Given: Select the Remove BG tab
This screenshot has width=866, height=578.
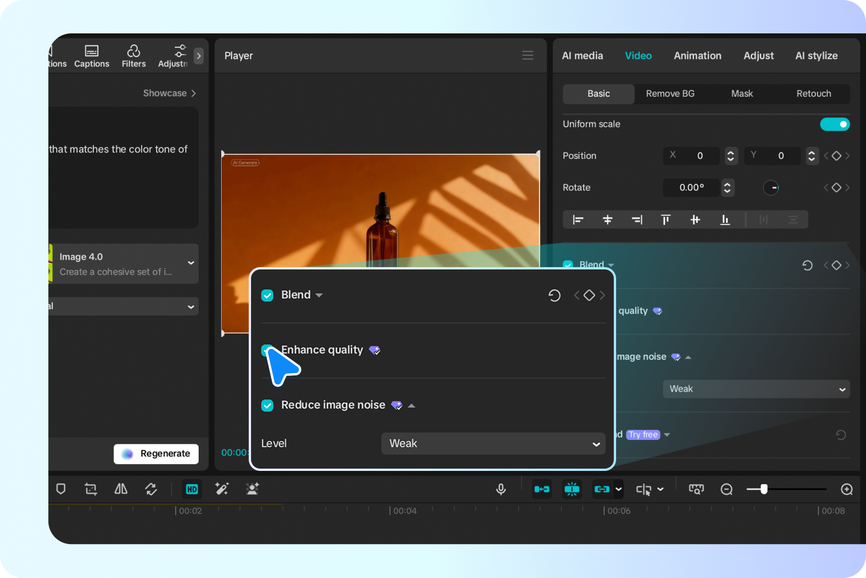Looking at the screenshot, I should 670,94.
